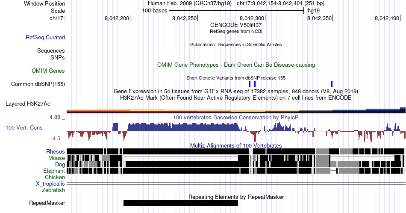Image resolution: width=406 pixels, height=213 pixels.
Task: Click the Rhesus alignment black block row
Action: point(235,151)
